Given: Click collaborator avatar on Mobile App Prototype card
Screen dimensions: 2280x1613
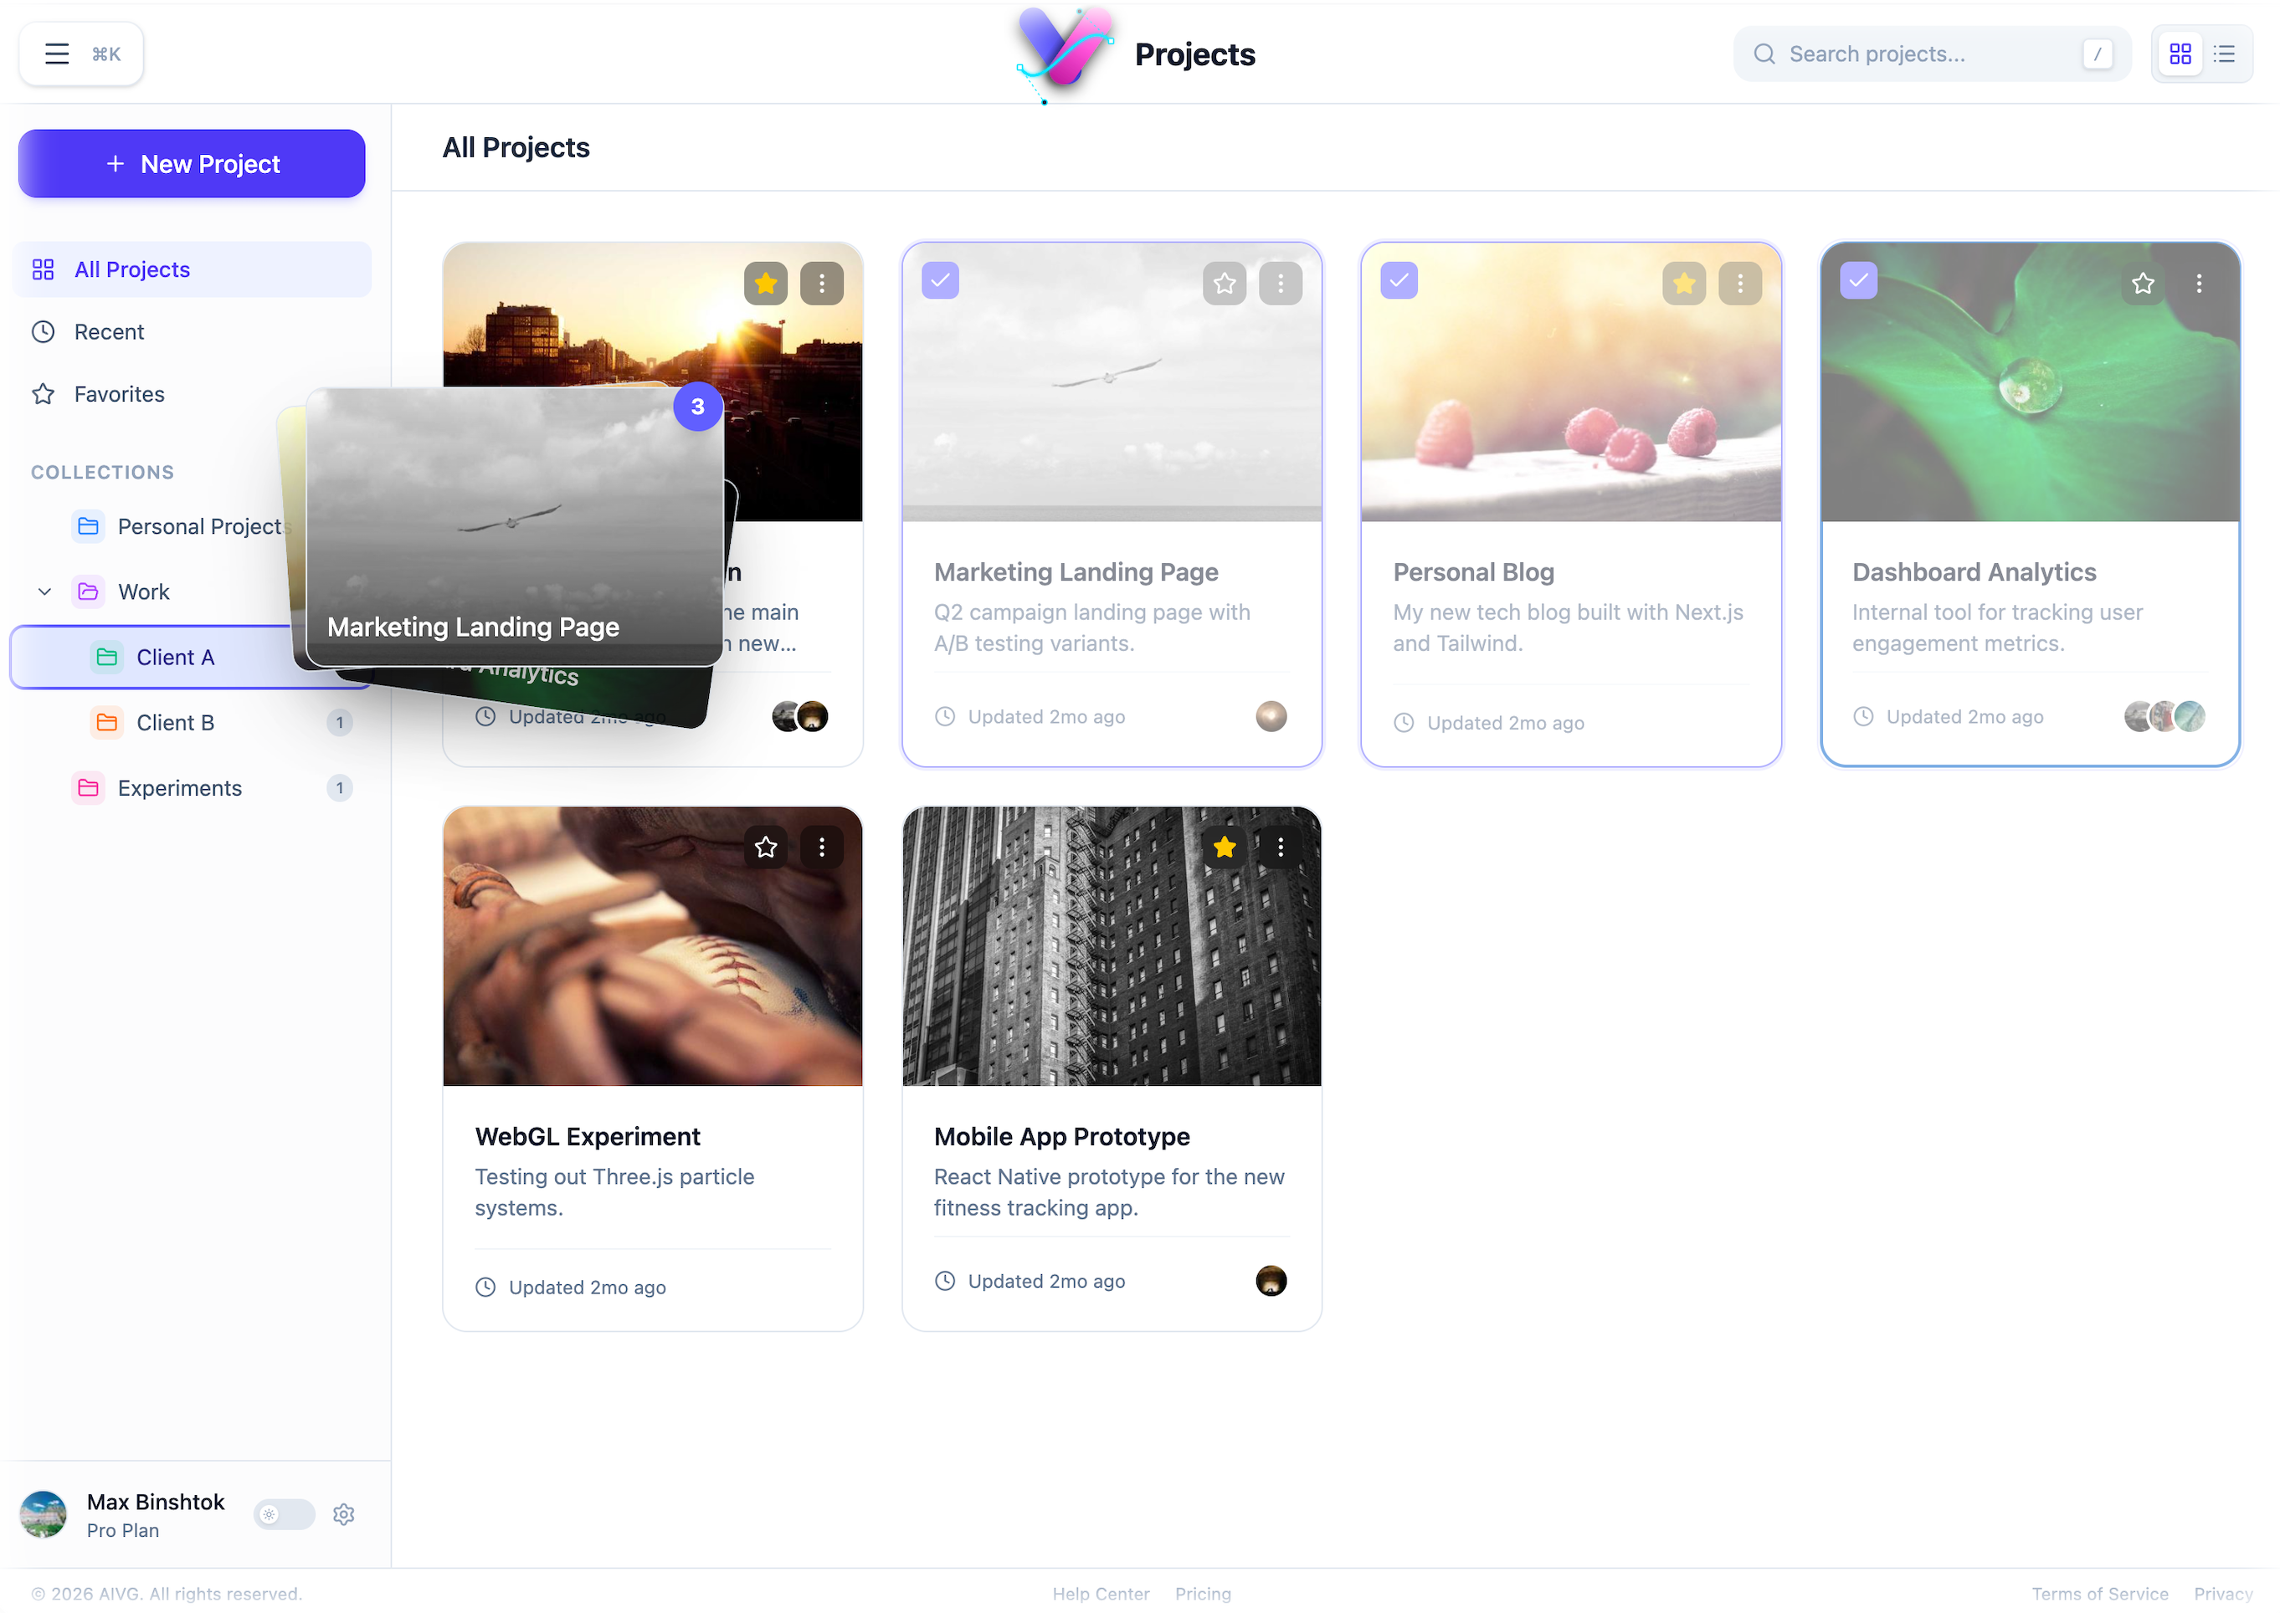Looking at the screenshot, I should pos(1270,1280).
